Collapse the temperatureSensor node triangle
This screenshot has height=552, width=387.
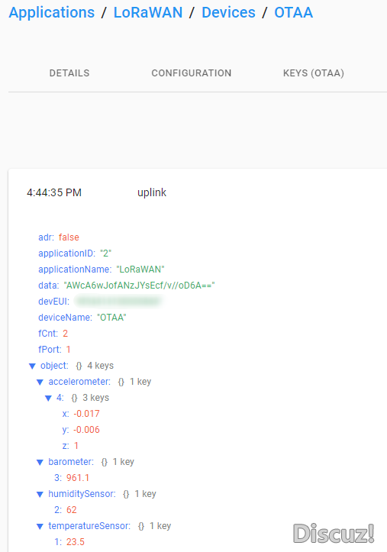tap(40, 526)
